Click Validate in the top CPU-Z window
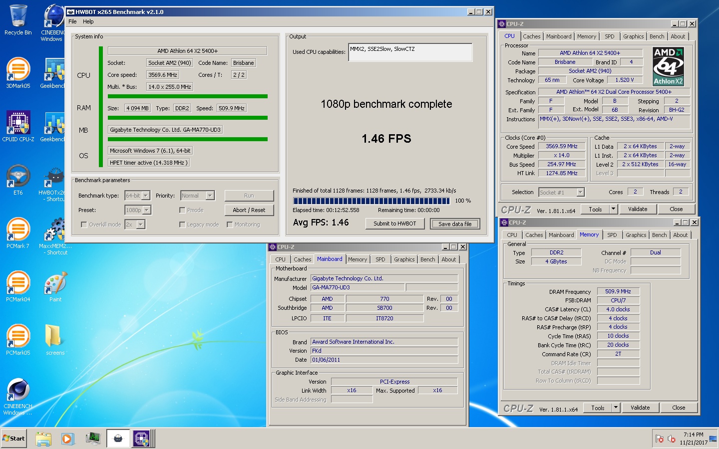The height and width of the screenshot is (449, 719). 638,209
